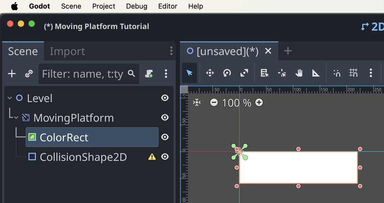The image size is (384, 203).
Task: Open the Scene dock options menu
Action: (171, 51)
